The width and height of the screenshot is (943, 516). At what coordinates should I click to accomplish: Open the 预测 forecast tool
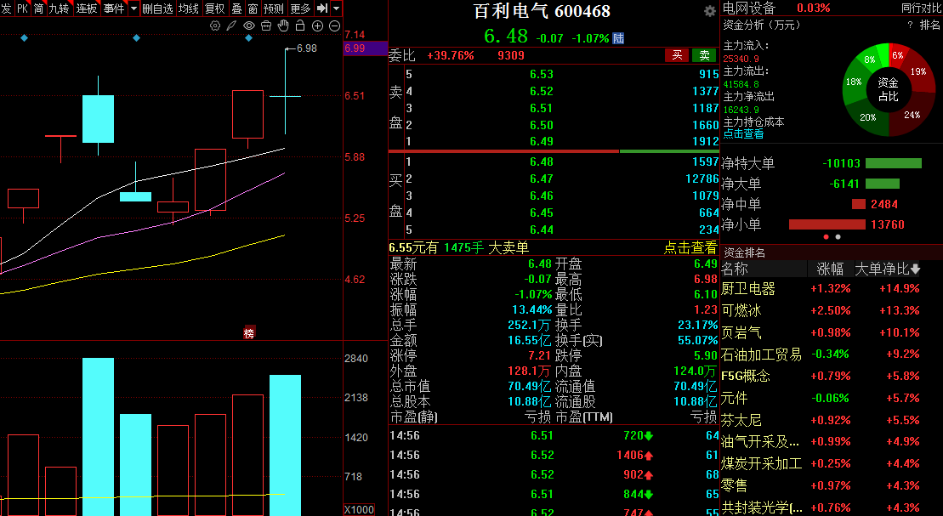click(274, 9)
